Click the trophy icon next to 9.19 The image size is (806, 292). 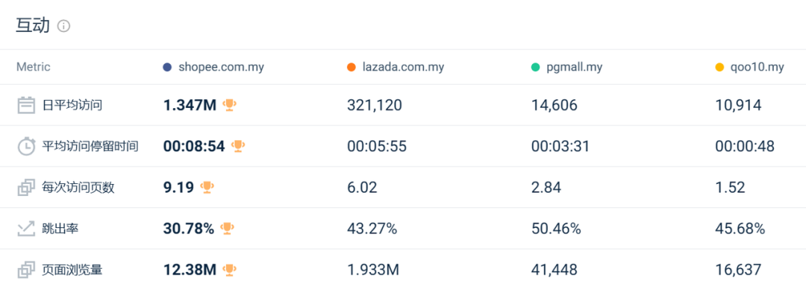point(207,187)
